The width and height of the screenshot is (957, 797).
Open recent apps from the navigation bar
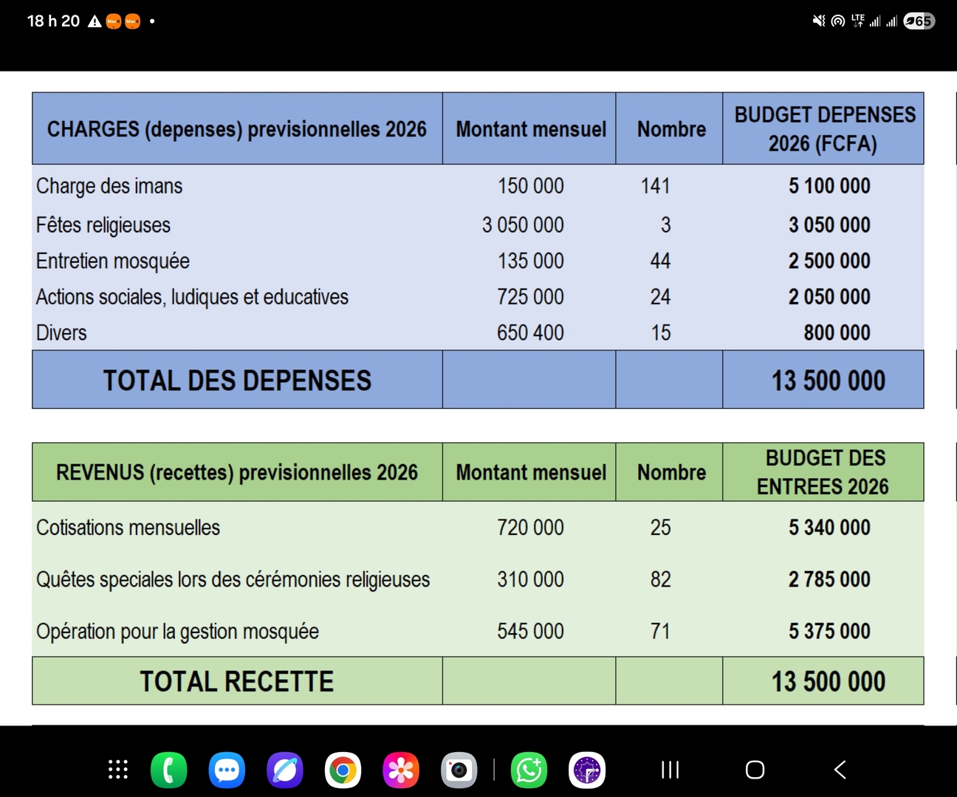[669, 770]
